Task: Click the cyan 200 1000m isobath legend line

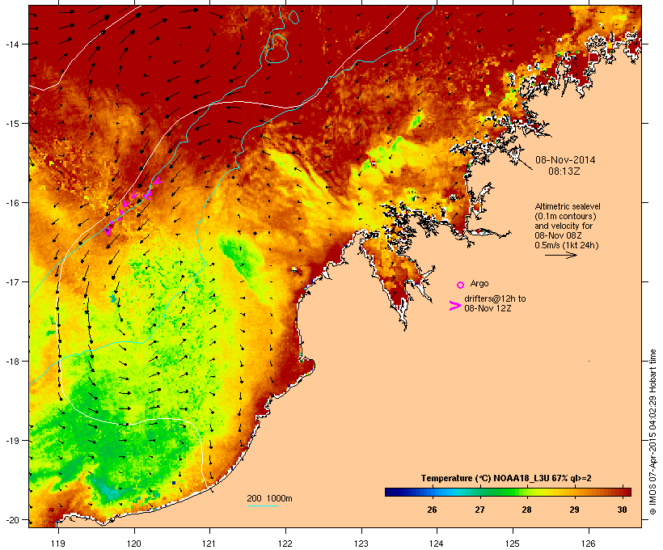Action: [x=262, y=506]
